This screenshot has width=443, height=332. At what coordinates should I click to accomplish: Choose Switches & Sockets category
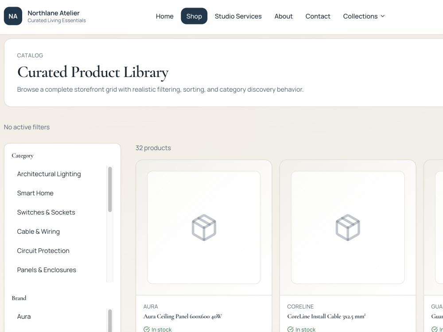[59, 212]
